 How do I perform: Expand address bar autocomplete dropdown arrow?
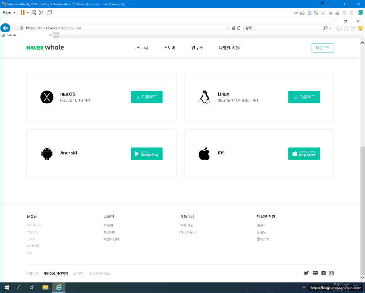229,28
